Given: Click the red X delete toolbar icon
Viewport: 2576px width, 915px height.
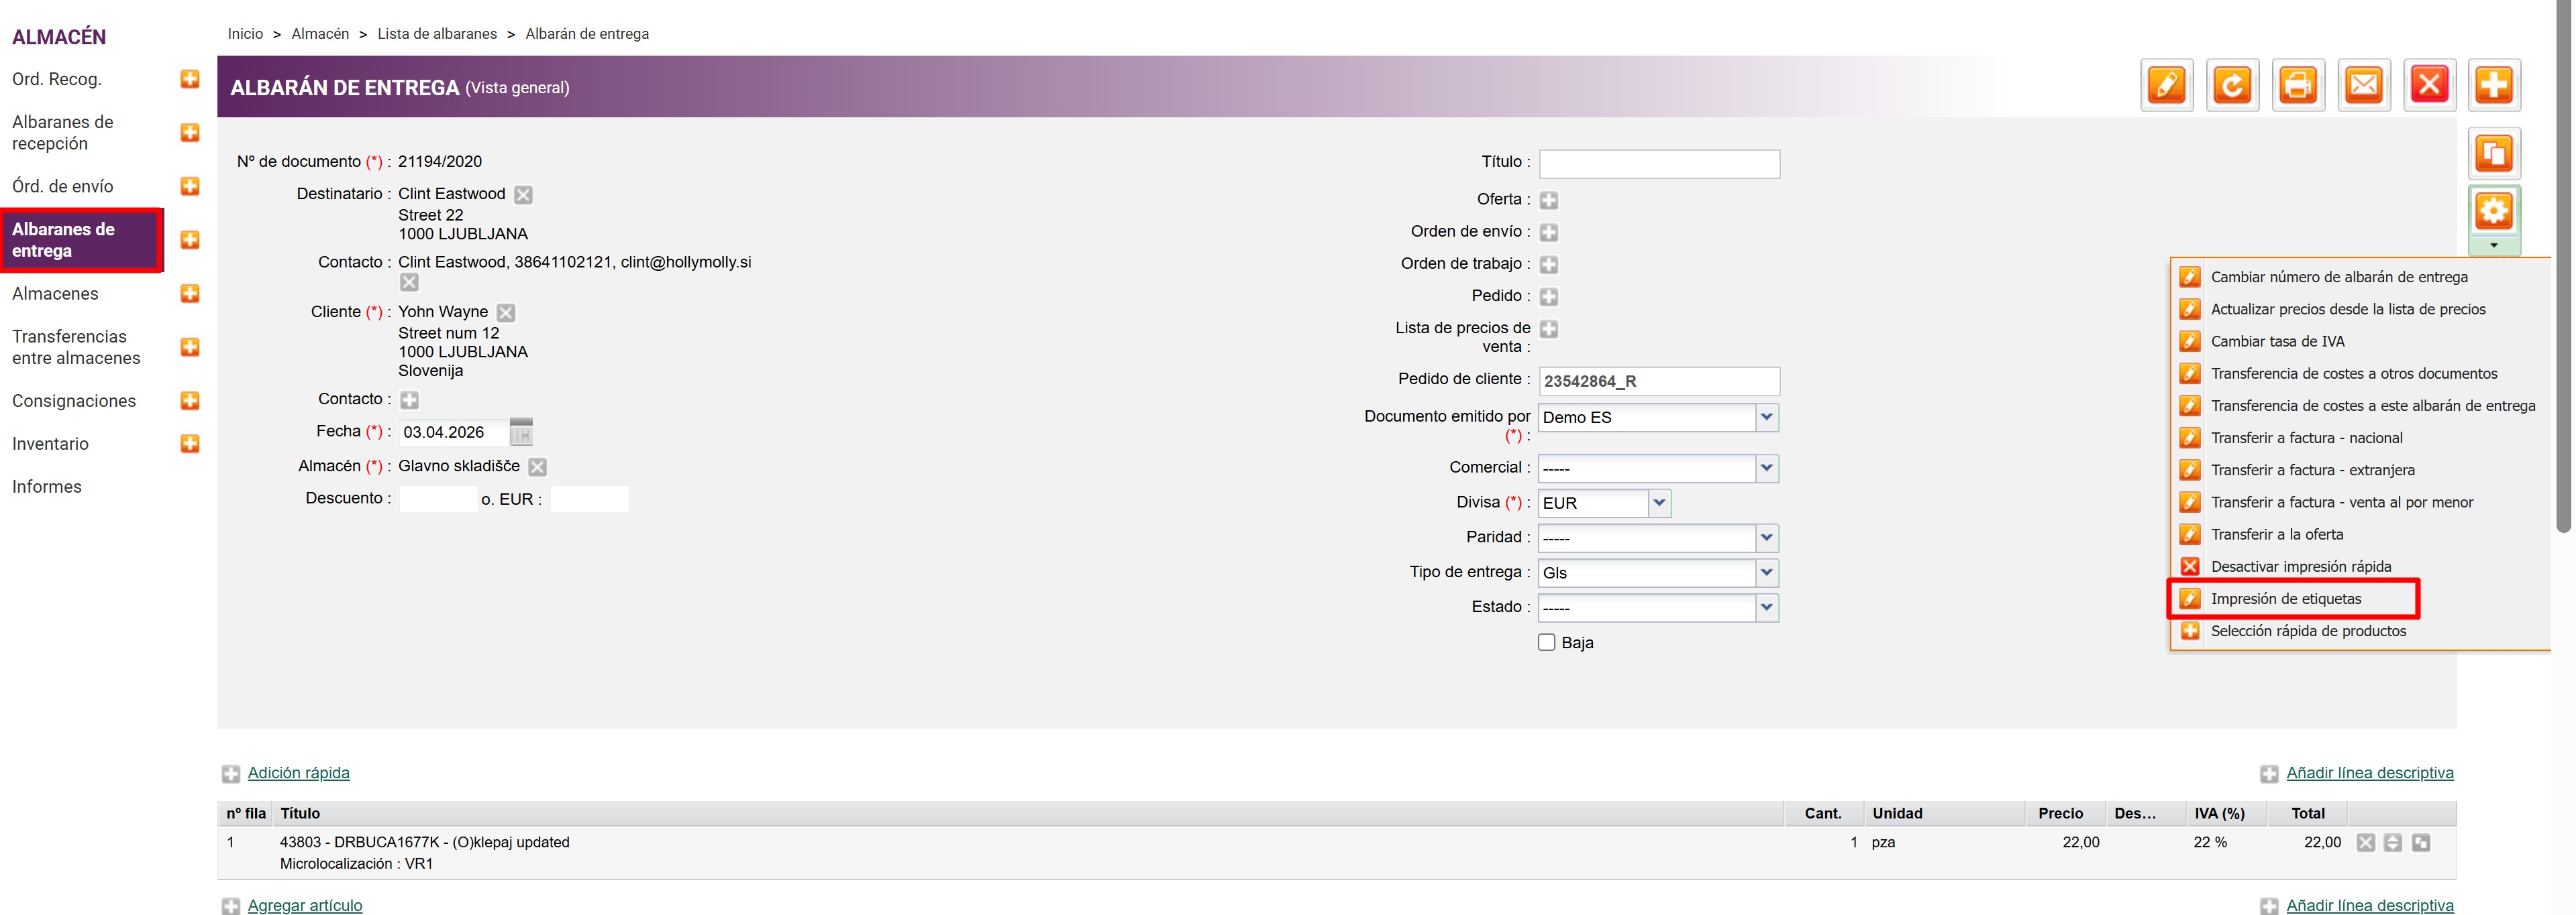Looking at the screenshot, I should [2429, 85].
